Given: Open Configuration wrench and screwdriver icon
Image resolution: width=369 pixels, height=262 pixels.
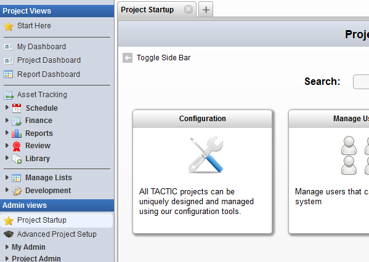Looking at the screenshot, I should coord(206,155).
